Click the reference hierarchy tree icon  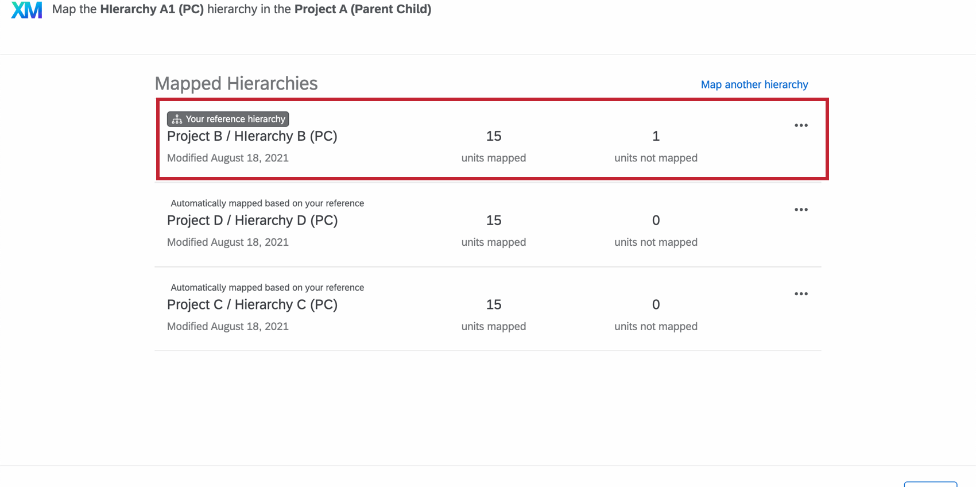tap(177, 119)
